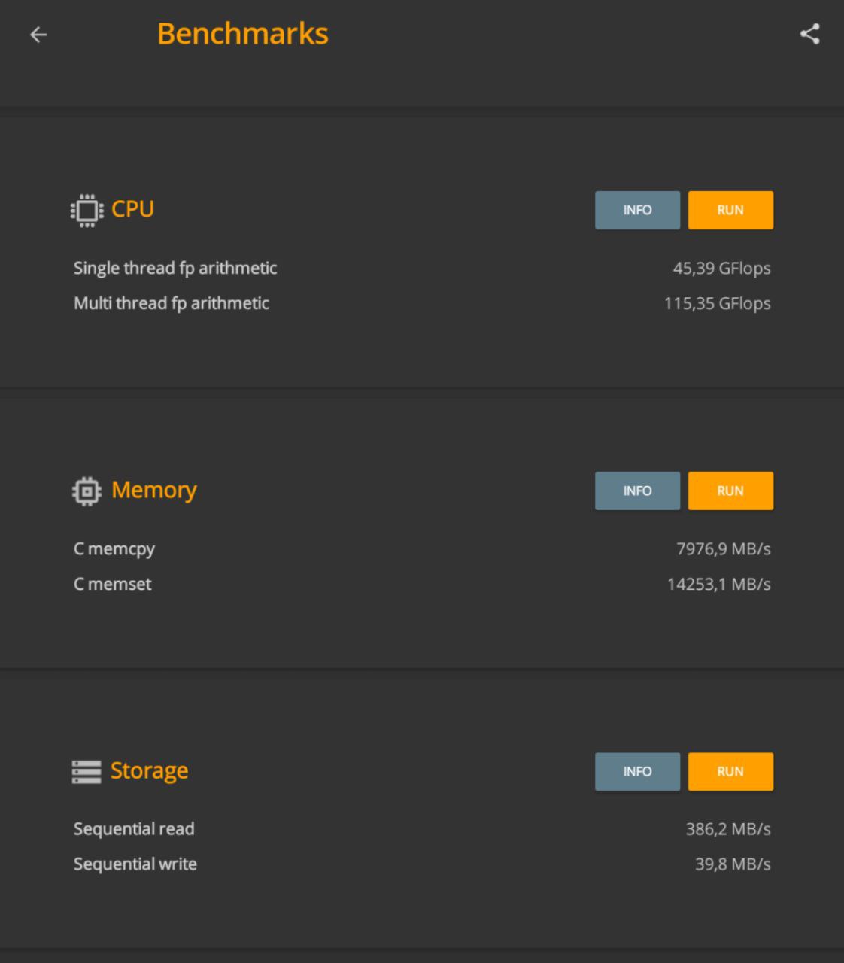Run the Memory benchmark

(x=730, y=491)
